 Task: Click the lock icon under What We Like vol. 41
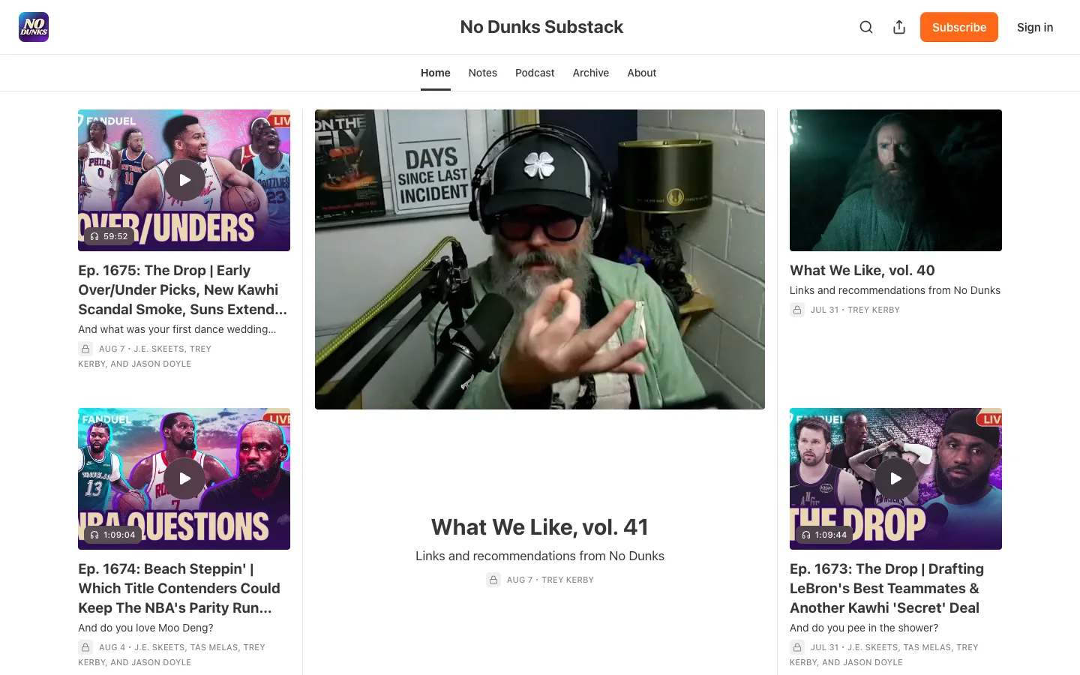coord(493,580)
